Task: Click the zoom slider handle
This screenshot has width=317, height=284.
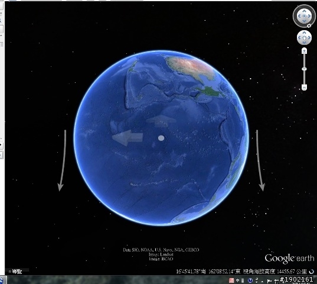Action: click(x=304, y=69)
